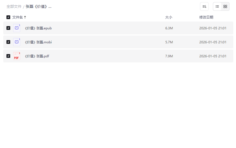Switch to list view
This screenshot has width=236, height=148.
coord(217,6)
